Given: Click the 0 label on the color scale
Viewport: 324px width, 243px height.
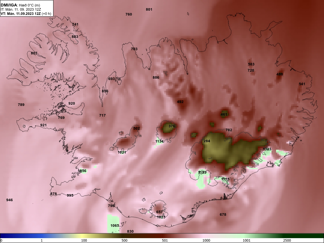Looking at the screenshot, I should (1, 240).
